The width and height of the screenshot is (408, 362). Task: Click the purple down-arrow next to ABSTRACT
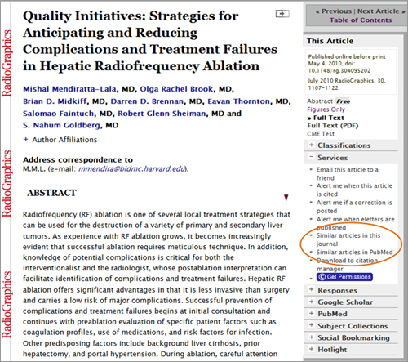coord(286,198)
